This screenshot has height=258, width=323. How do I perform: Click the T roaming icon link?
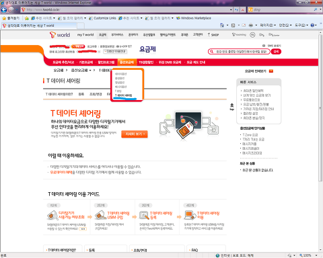click(x=239, y=35)
